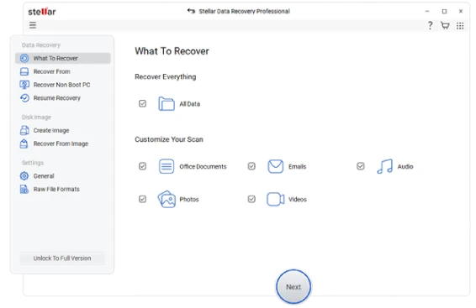Toggle the Emails checkbox
The width and height of the screenshot is (476, 308).
point(251,166)
